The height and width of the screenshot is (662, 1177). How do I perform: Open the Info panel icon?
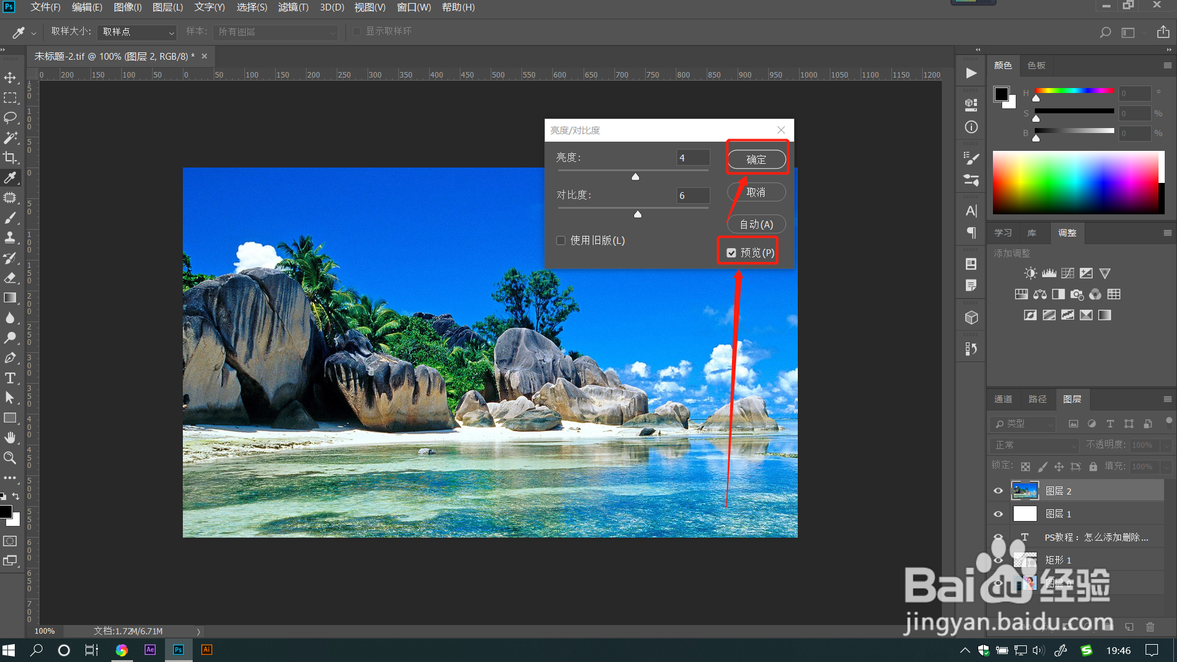(x=971, y=127)
